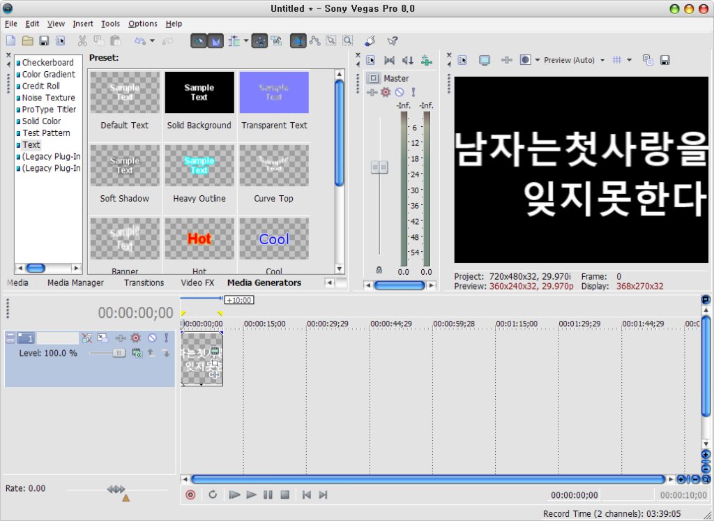The width and height of the screenshot is (714, 521).
Task: Click the Master volume fader handle
Action: pos(379,167)
